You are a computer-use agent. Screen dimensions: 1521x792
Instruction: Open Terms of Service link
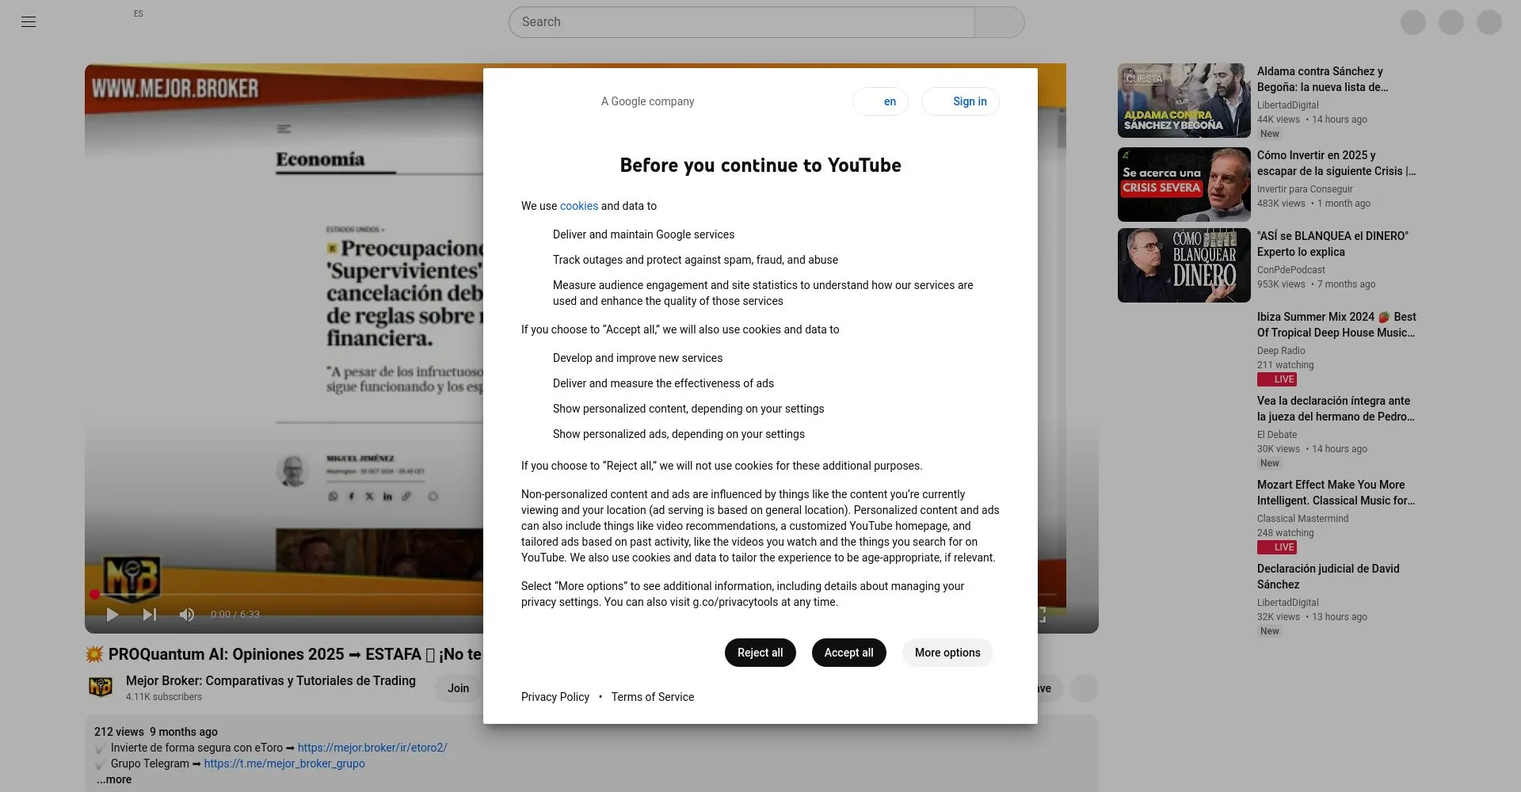point(652,697)
